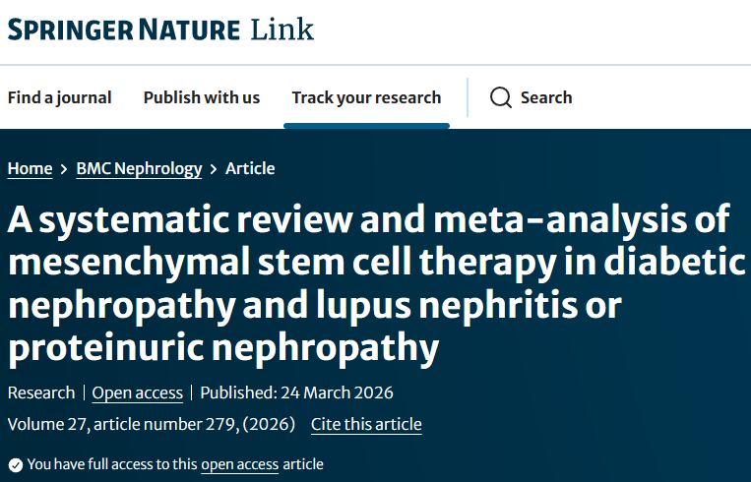Open the Find a journal menu
This screenshot has width=751, height=482.
[x=59, y=97]
